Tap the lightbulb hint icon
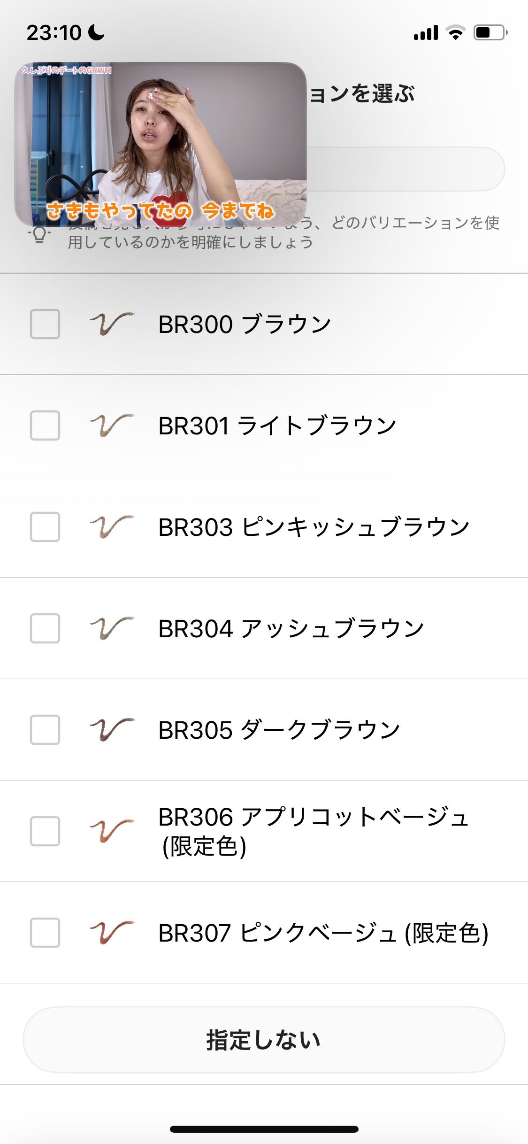 click(x=40, y=234)
